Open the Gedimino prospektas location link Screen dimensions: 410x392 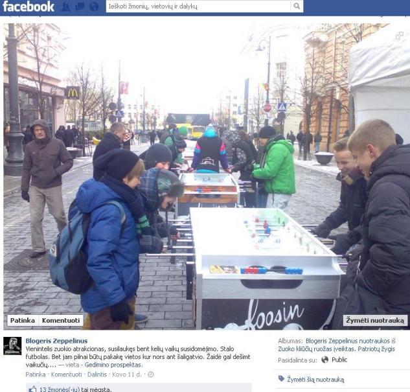coord(113,365)
